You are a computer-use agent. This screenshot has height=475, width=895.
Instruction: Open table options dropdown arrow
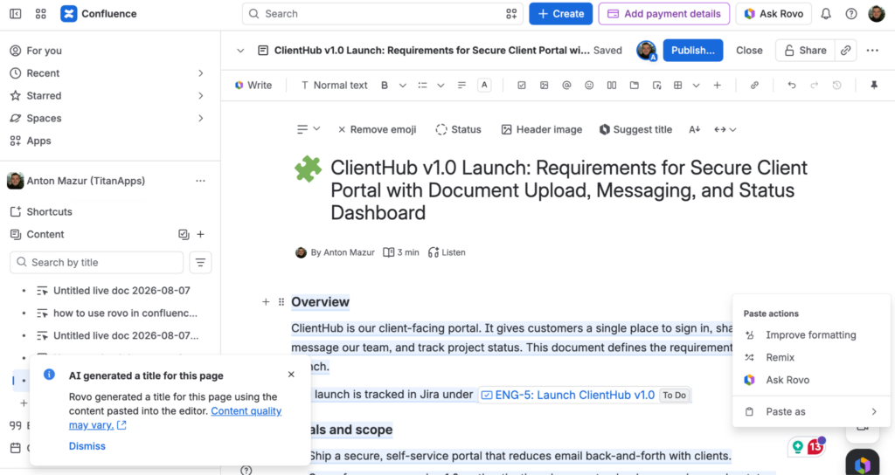[x=696, y=85]
